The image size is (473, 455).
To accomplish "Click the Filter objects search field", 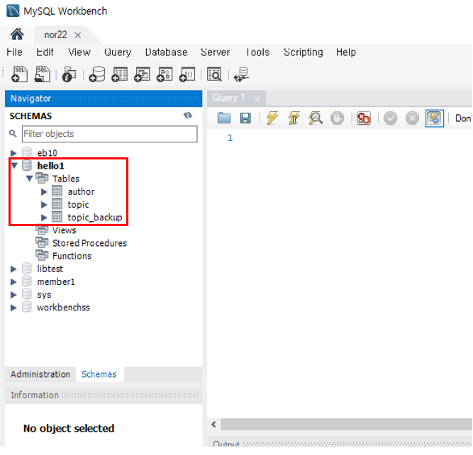I will click(x=109, y=134).
